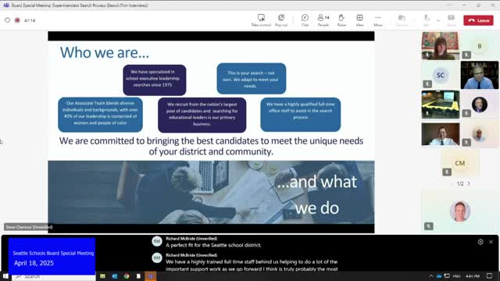
Task: Open caption settings gear
Action: point(480,242)
